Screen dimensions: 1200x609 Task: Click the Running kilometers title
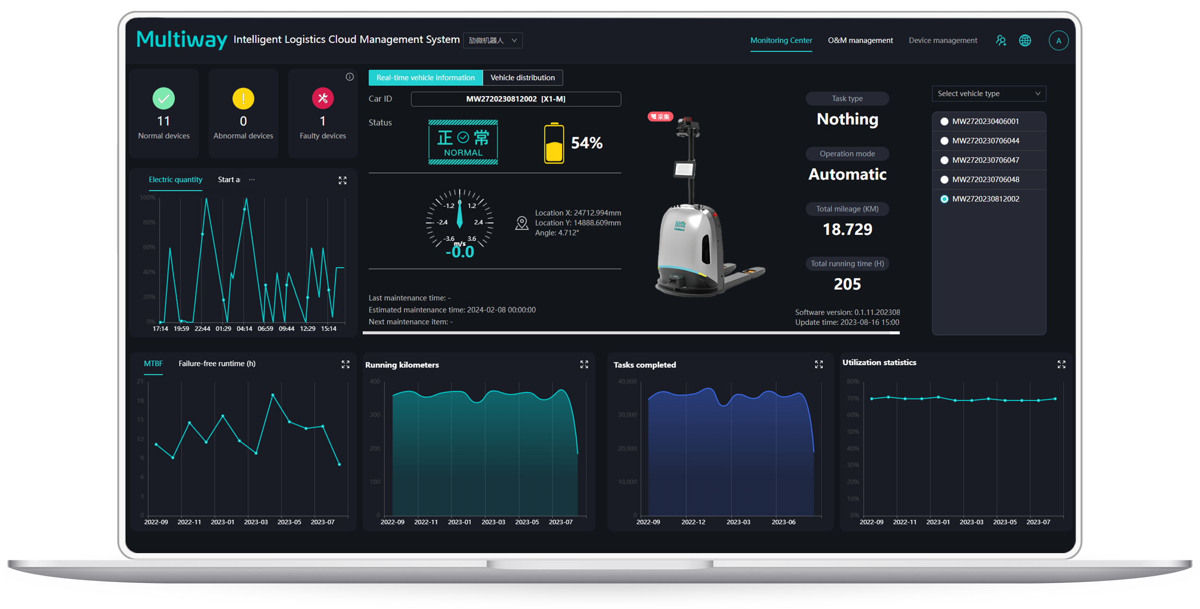click(402, 365)
